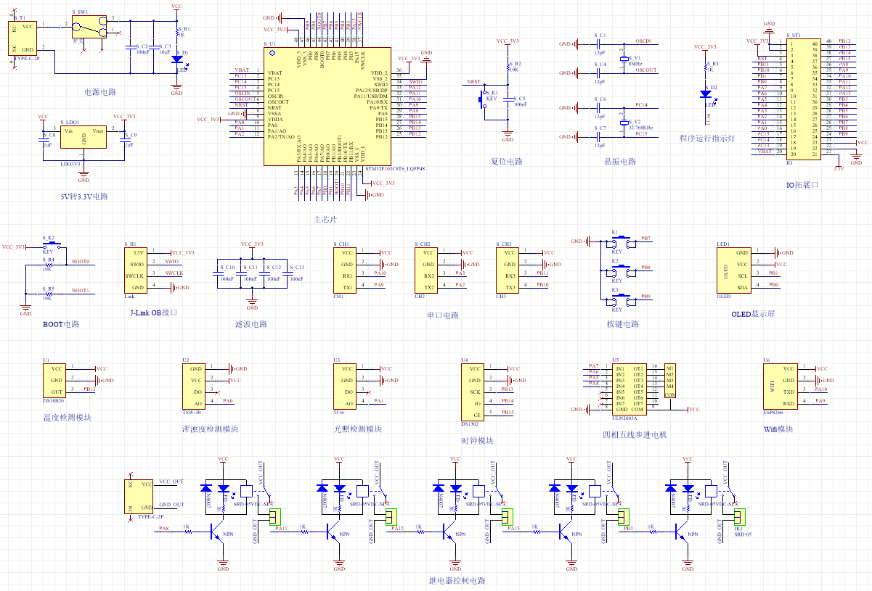Click the 主芯片 label below the chip
872x591 pixels.
pyautogui.click(x=325, y=219)
